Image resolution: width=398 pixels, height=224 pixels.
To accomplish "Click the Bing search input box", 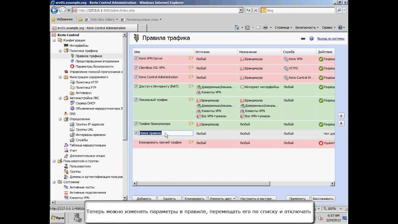I will 298,10.
